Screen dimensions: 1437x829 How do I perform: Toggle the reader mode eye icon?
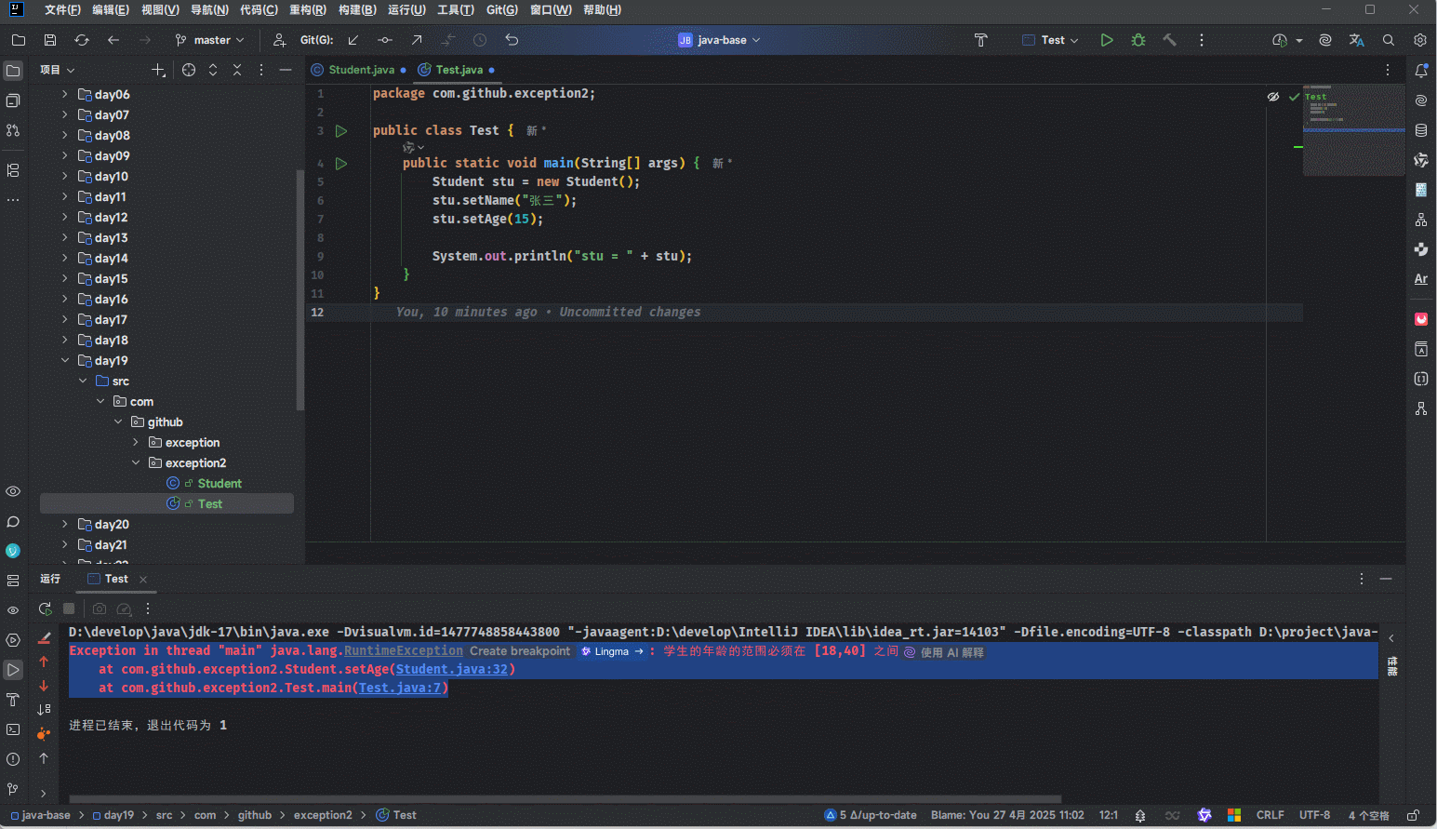coord(1272,97)
